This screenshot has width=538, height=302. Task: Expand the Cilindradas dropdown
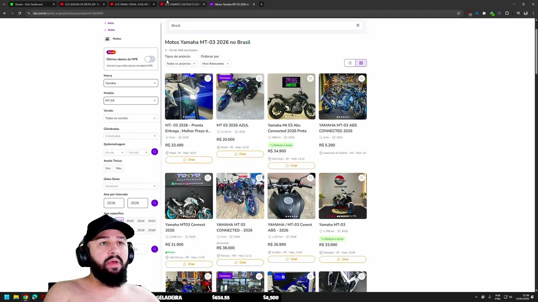(x=131, y=136)
